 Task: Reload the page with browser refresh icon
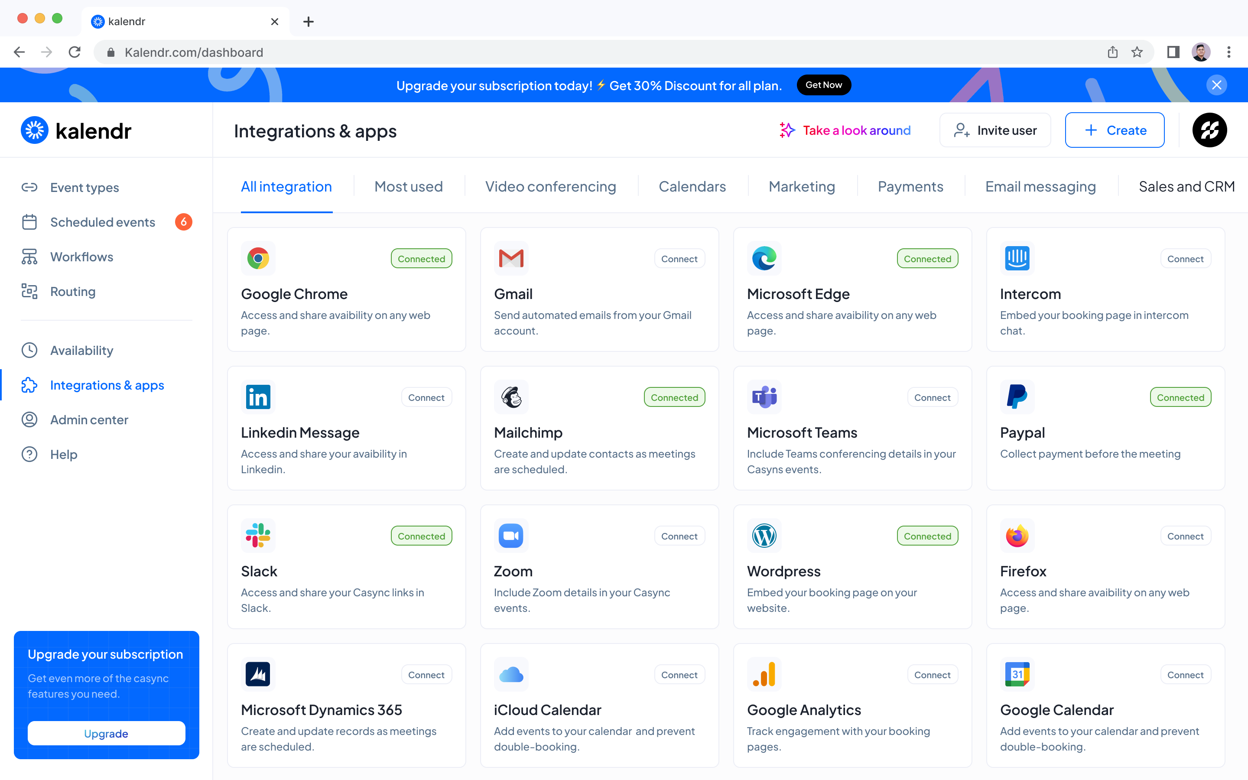[75, 52]
